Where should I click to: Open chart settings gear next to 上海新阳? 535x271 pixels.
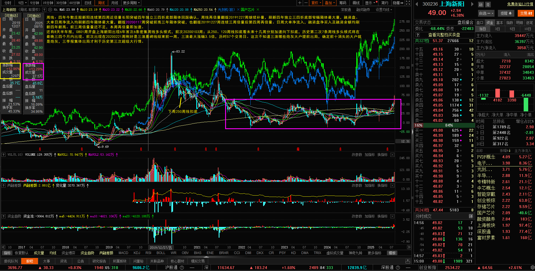point(50,10)
